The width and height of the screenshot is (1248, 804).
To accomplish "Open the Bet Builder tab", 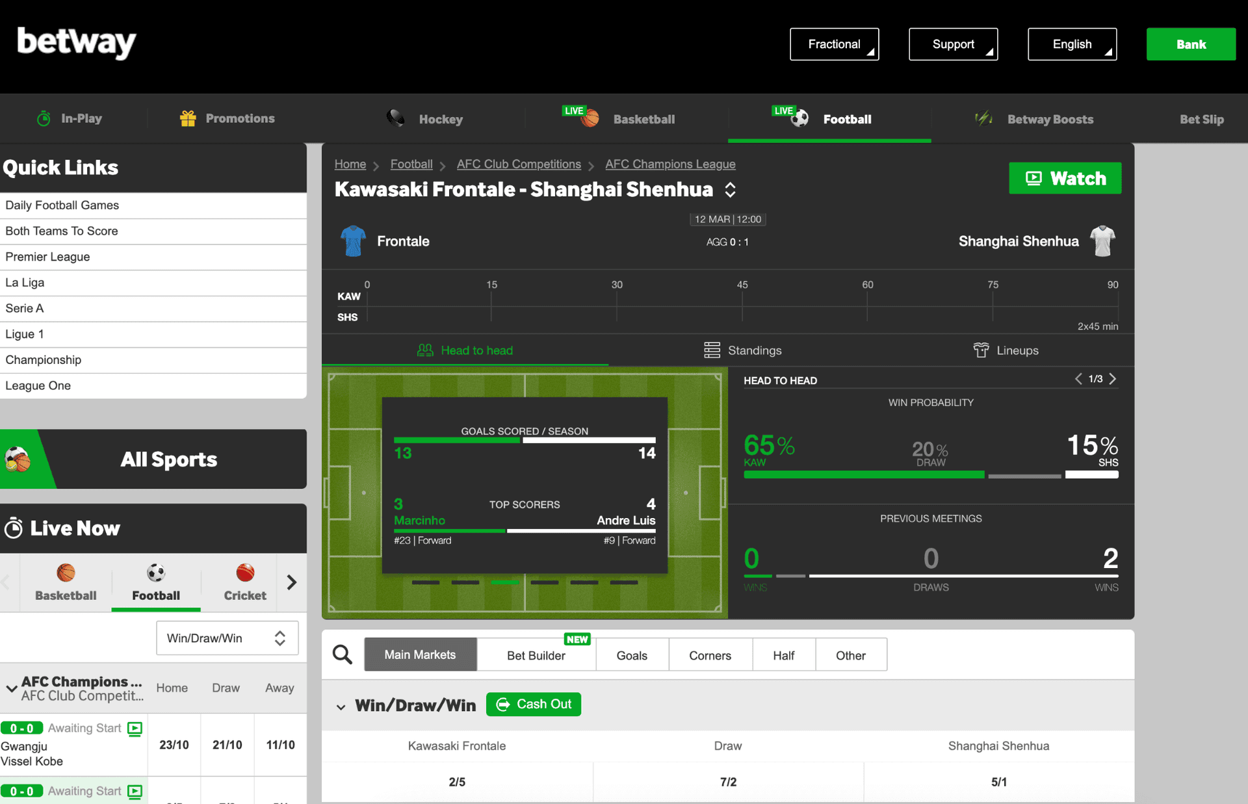I will point(536,655).
